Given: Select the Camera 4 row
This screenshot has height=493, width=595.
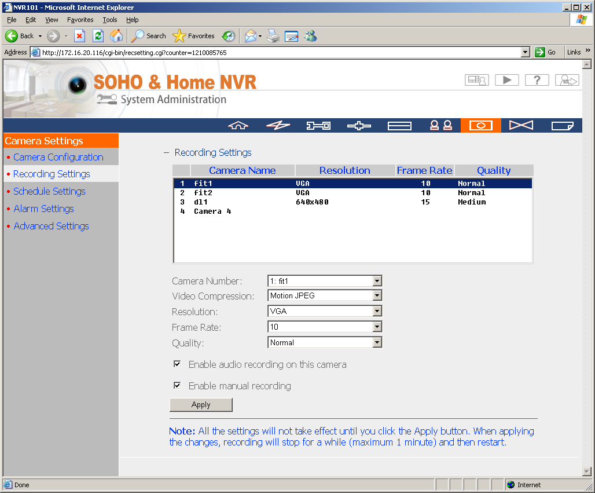Looking at the screenshot, I should point(353,211).
